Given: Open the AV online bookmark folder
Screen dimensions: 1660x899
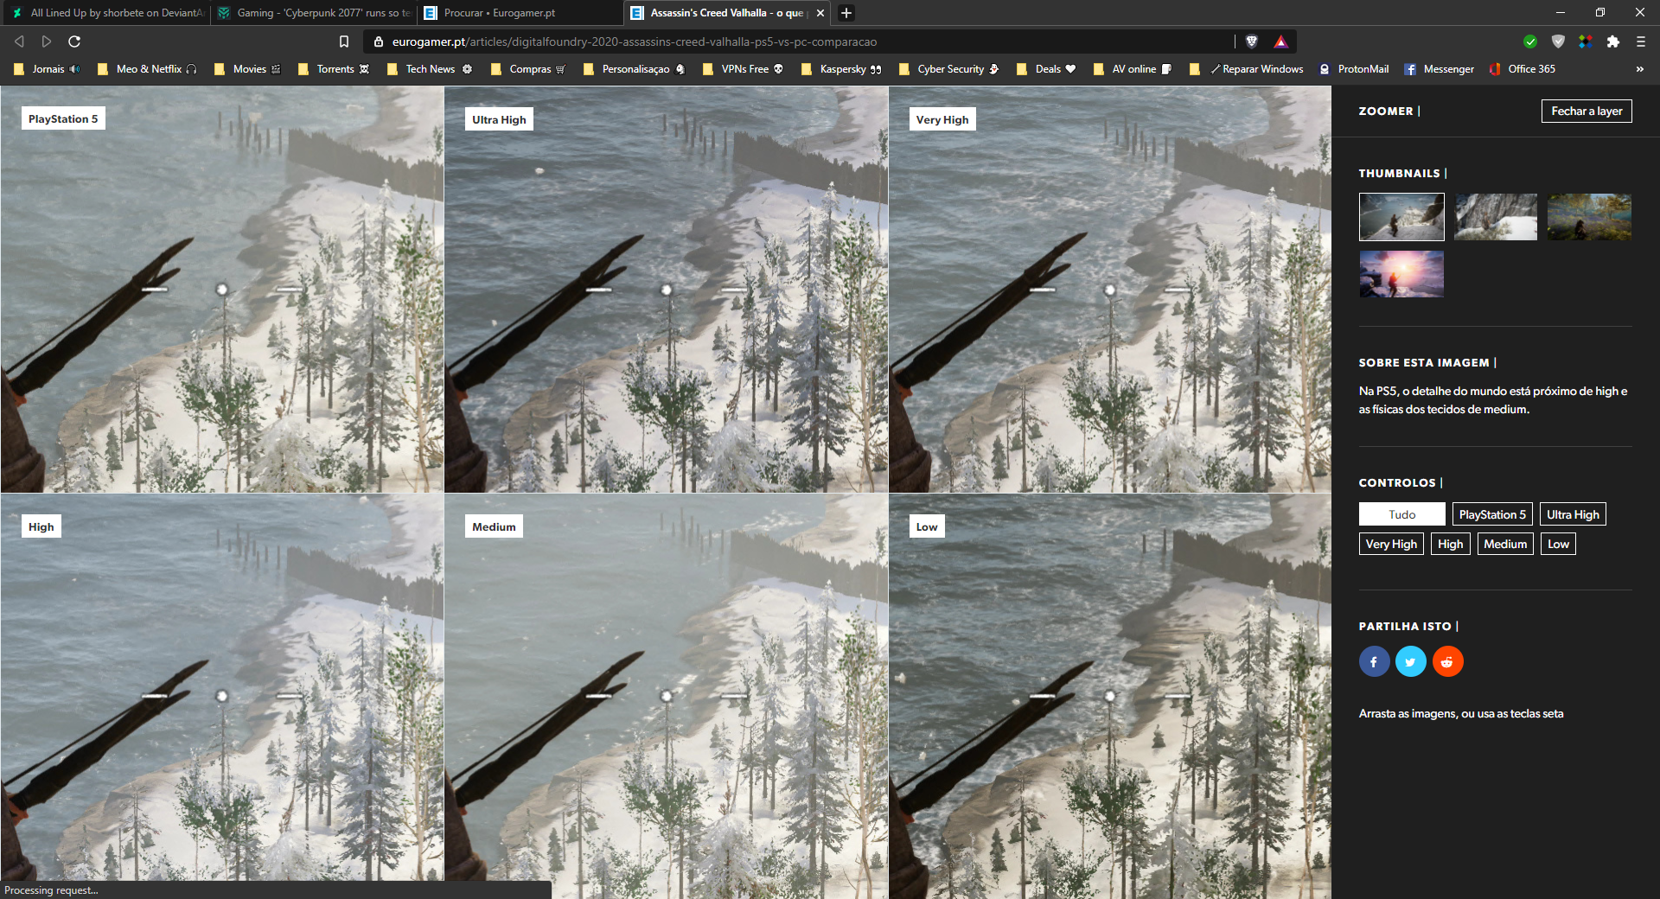Looking at the screenshot, I should (x=1133, y=69).
